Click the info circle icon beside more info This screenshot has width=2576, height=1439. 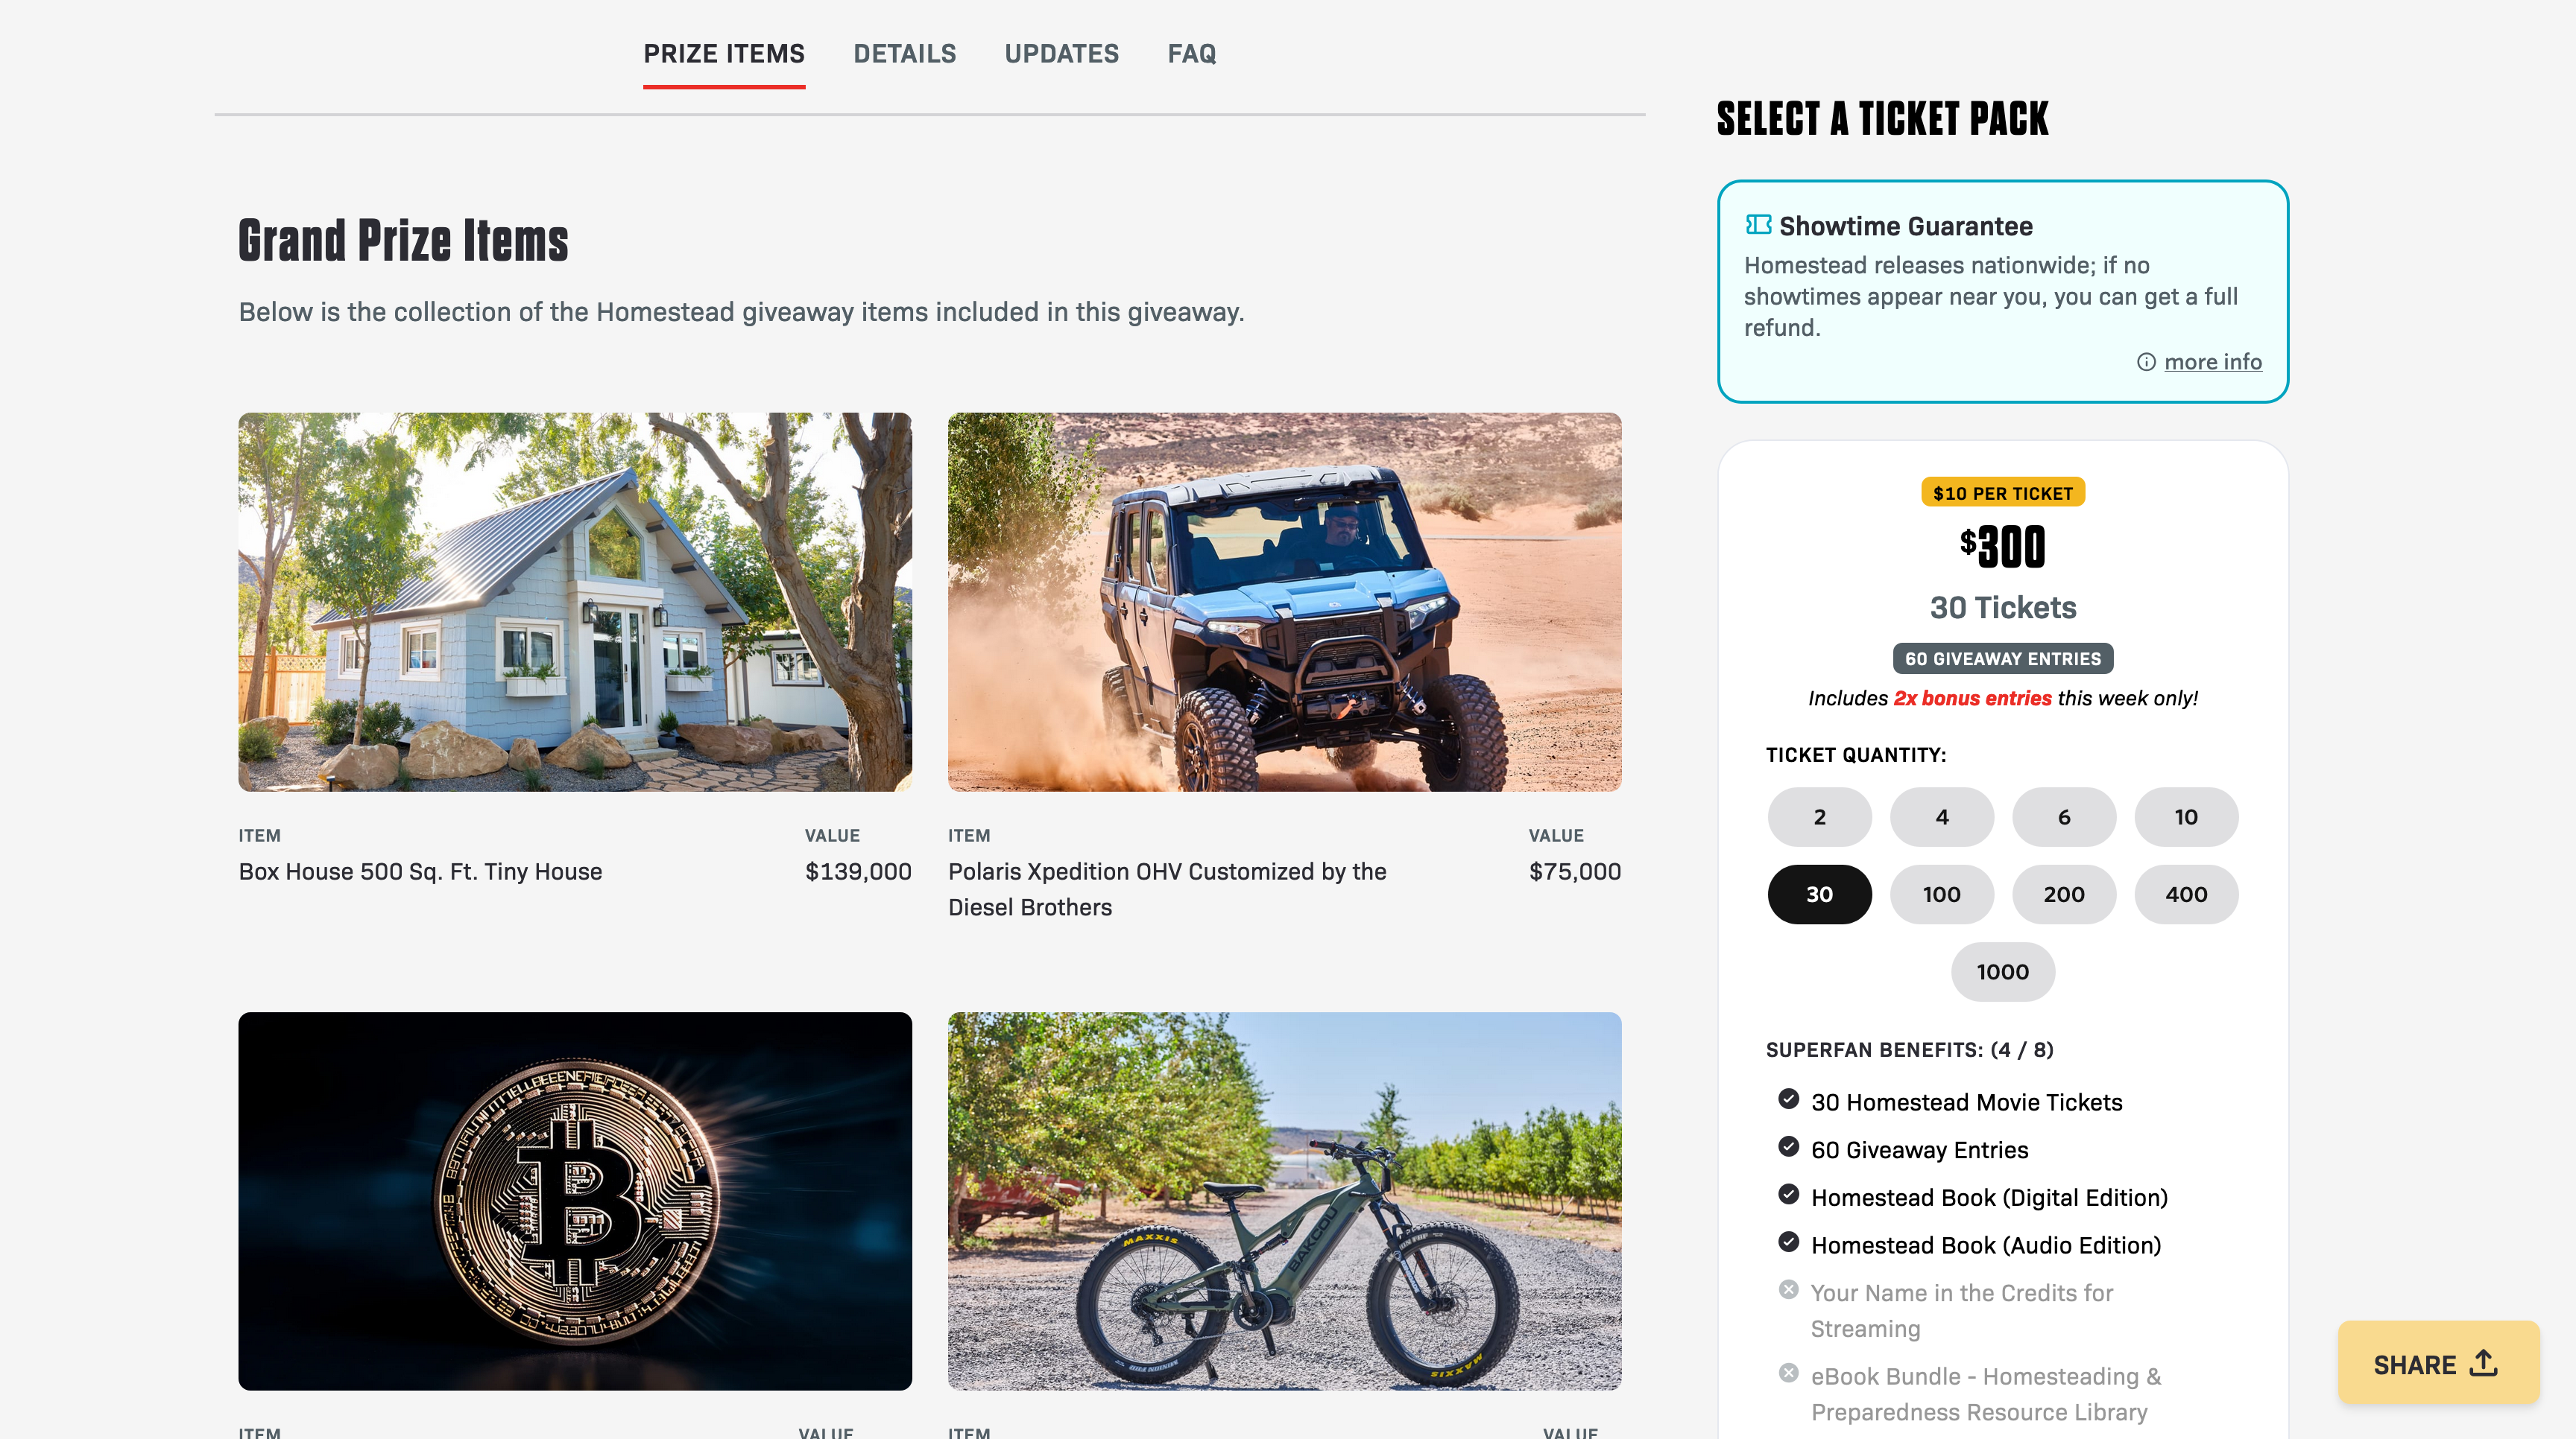click(2146, 362)
